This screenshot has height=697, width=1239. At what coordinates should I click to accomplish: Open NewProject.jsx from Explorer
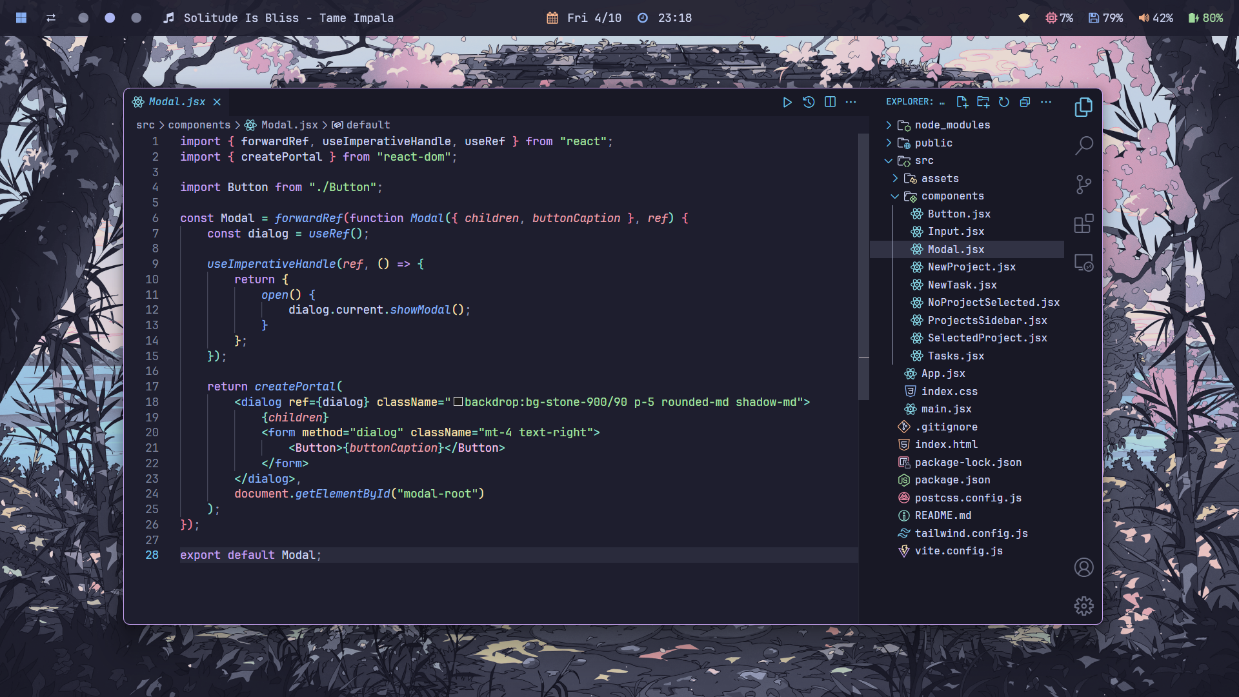(967, 267)
